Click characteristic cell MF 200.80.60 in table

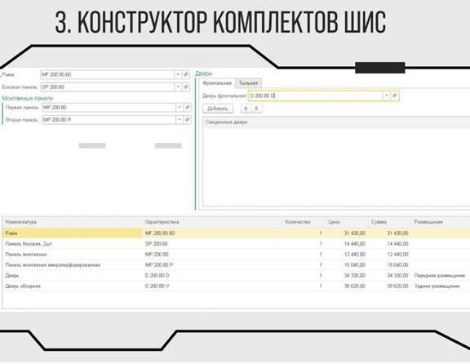coord(160,233)
